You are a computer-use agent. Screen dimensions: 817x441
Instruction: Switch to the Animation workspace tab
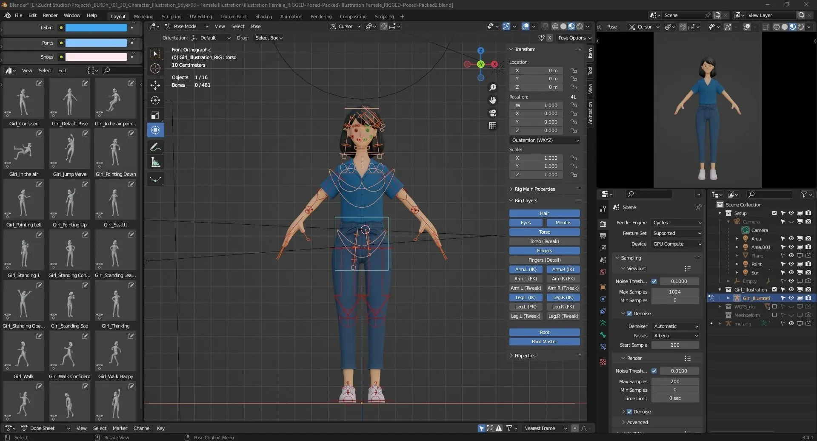click(x=291, y=16)
